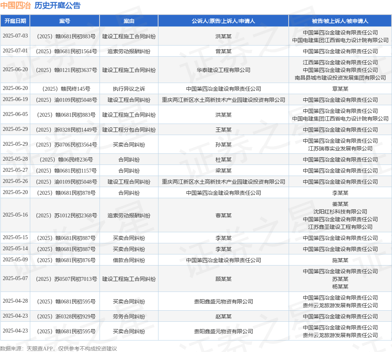
Task: Select the date 2025-07-01
Action: pos(15,51)
